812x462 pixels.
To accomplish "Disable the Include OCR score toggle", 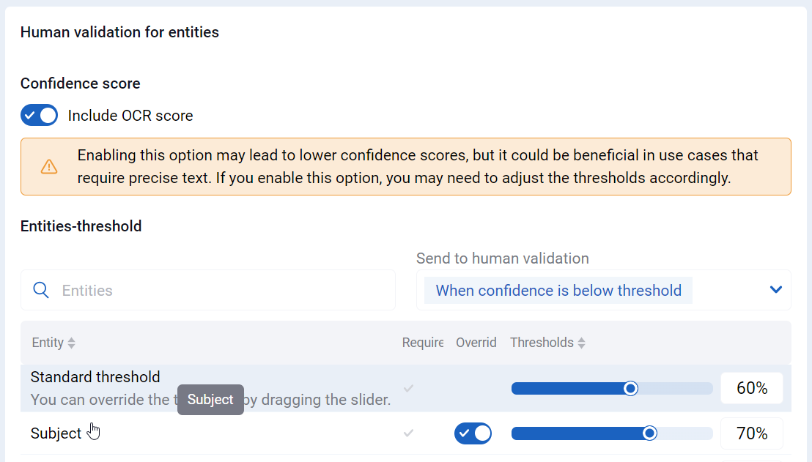I will [x=40, y=116].
